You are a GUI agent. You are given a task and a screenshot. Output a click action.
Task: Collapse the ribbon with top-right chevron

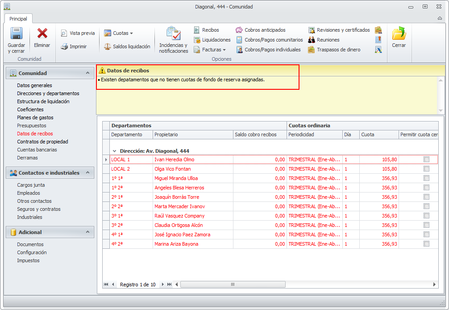pos(440,18)
